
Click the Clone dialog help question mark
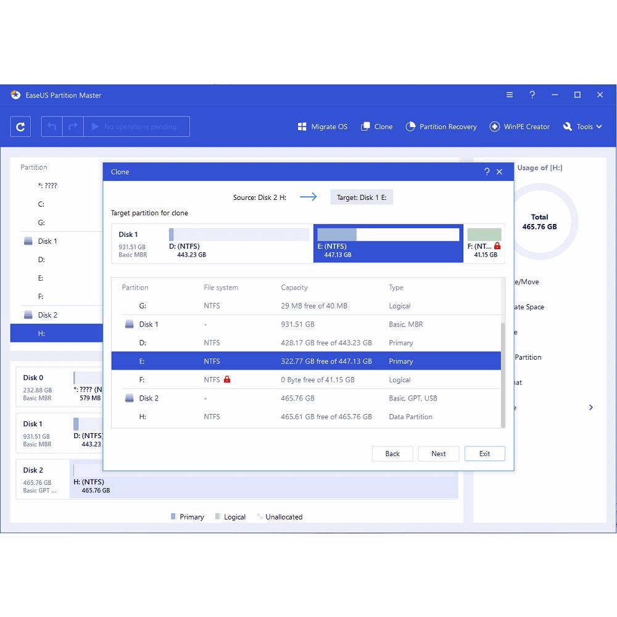pos(487,172)
